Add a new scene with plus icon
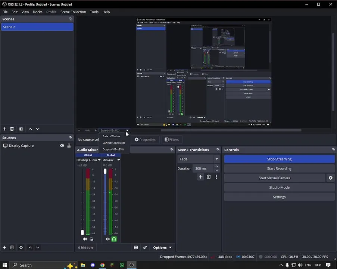 pos(4,129)
